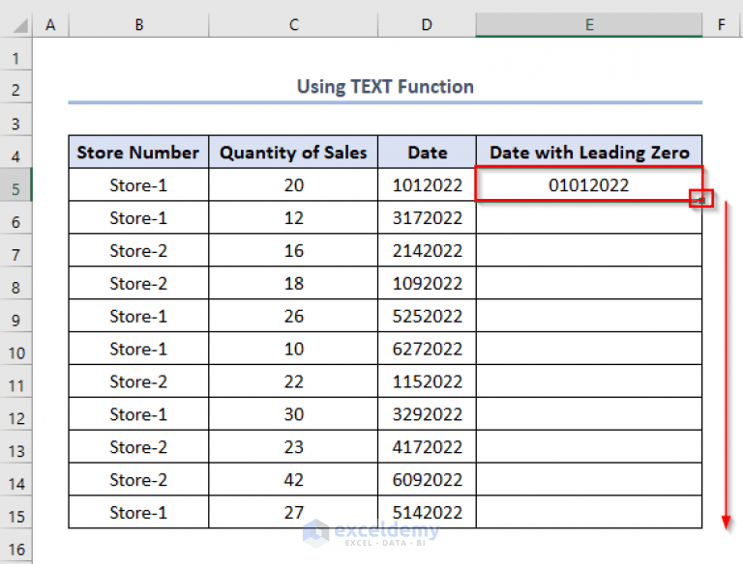743x564 pixels.
Task: Select quantity cell 26
Action: point(293,316)
